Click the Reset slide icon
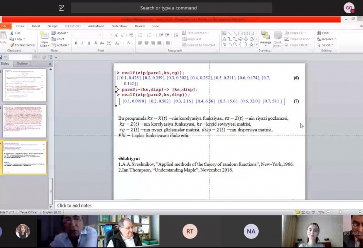This screenshot has height=248, width=363. pos(54,39)
